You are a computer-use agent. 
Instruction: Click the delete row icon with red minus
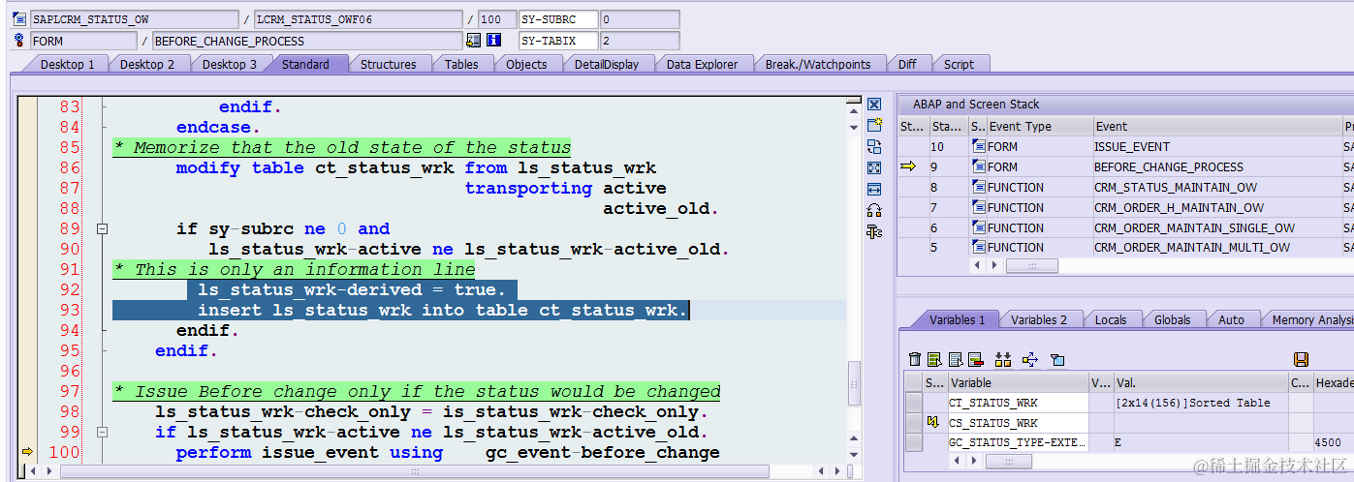975,359
